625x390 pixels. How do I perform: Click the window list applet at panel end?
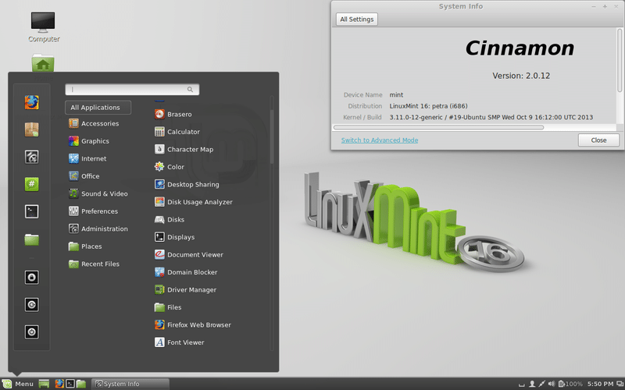(620, 384)
